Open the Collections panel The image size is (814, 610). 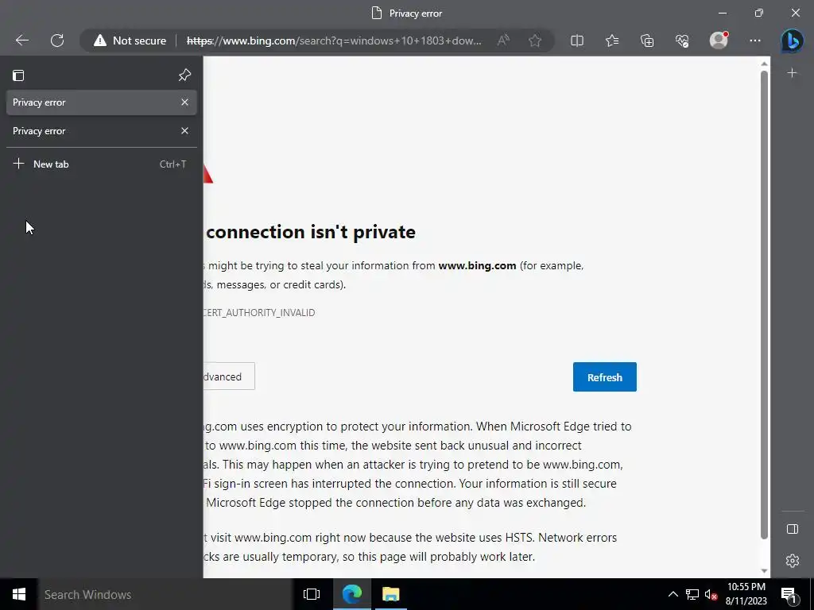(647, 41)
